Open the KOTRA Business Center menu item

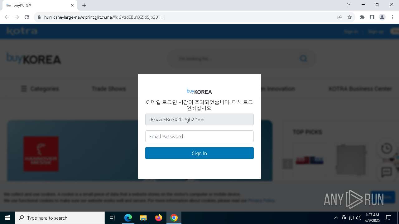tap(360, 89)
